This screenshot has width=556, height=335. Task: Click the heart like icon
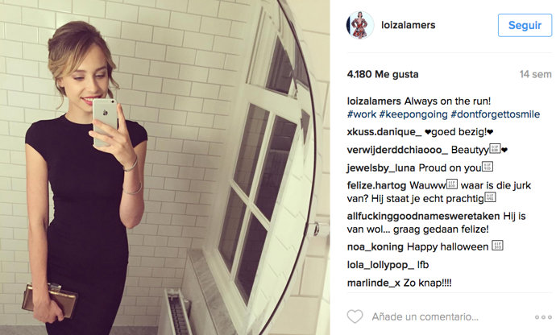point(355,316)
